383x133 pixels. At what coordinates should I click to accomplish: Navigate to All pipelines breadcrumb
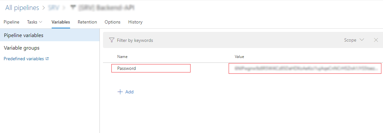22,8
